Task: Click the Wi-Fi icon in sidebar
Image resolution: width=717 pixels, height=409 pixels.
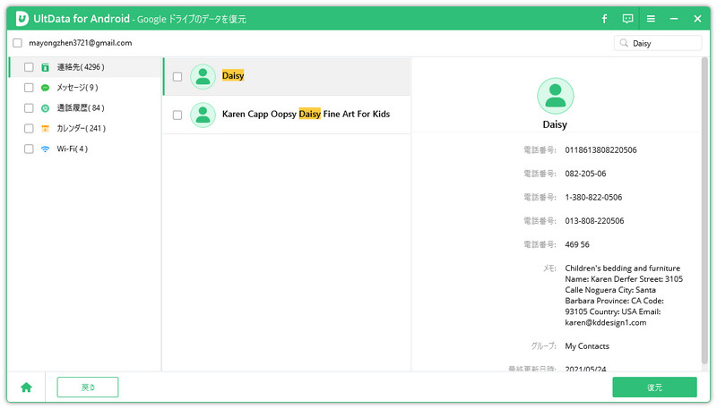Action: point(45,149)
